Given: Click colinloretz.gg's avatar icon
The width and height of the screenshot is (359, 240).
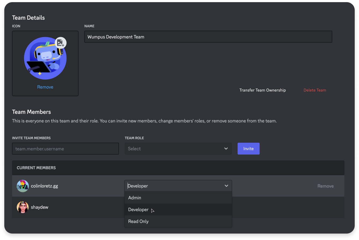Looking at the screenshot, I should click(x=23, y=186).
